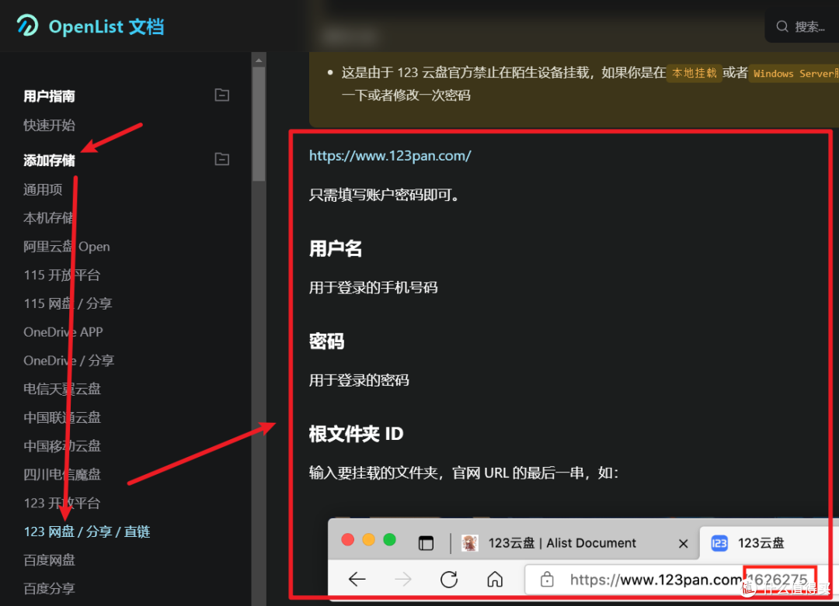Click the 本地挂载 badge link
Image resolution: width=839 pixels, height=606 pixels.
pyautogui.click(x=694, y=72)
